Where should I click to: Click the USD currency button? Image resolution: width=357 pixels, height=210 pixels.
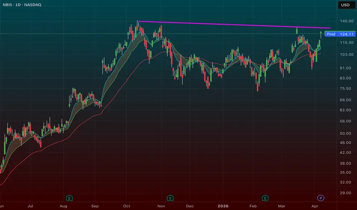346,5
